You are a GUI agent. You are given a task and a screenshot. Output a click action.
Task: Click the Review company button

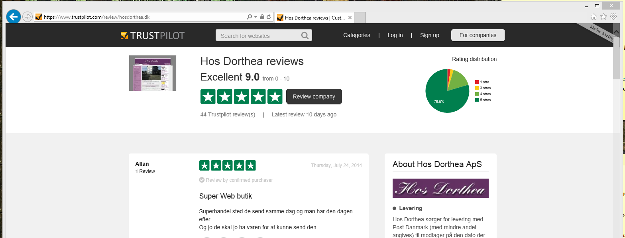314,96
